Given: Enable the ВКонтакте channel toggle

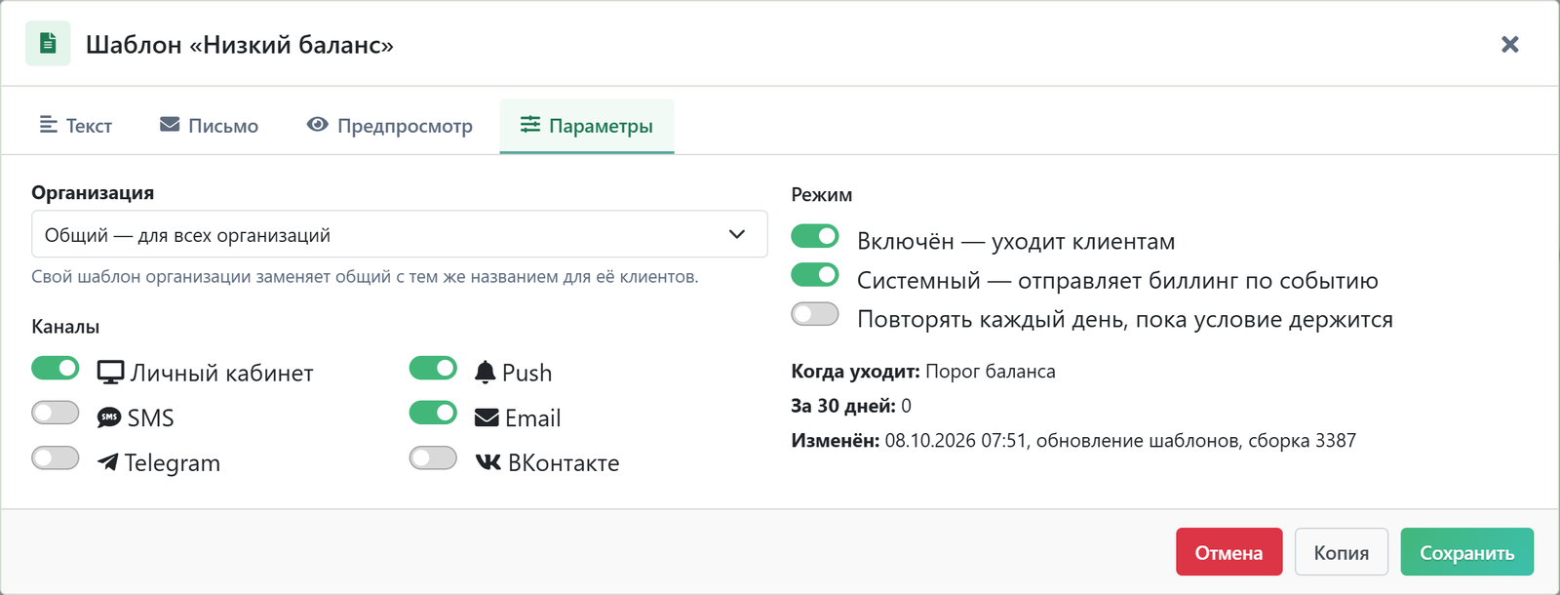Looking at the screenshot, I should click(433, 457).
